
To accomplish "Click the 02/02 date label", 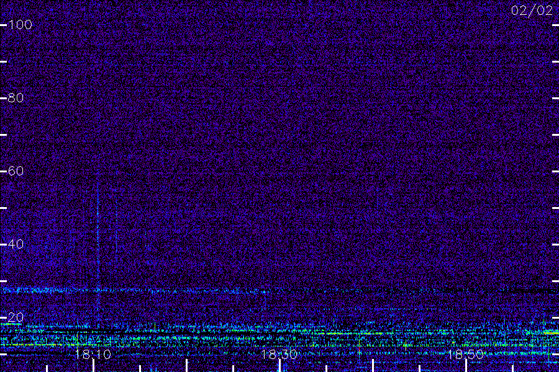I will [x=532, y=11].
